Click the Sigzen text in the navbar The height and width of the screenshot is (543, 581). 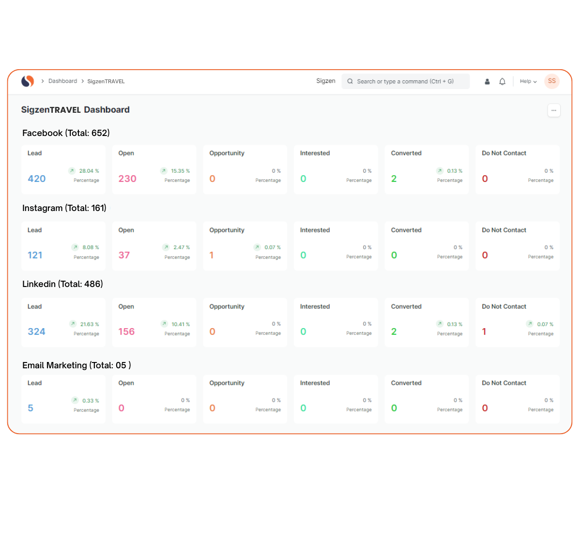point(325,81)
